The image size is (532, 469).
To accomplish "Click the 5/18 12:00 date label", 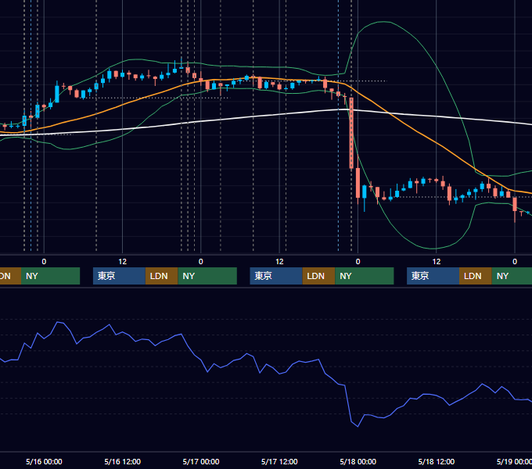I will 437,461.
